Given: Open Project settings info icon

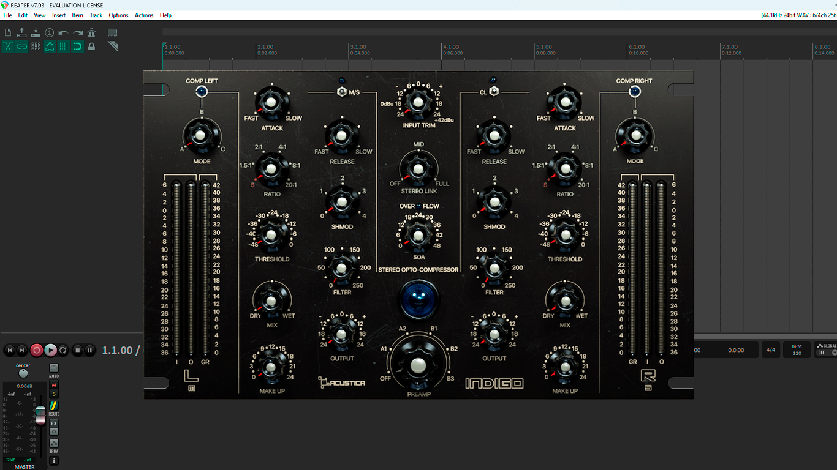Looking at the screenshot, I should [50, 32].
